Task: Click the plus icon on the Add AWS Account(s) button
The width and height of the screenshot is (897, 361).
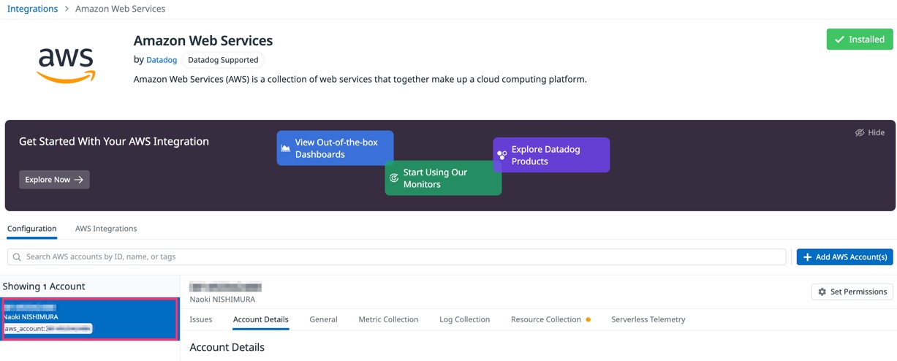Action: pos(807,256)
